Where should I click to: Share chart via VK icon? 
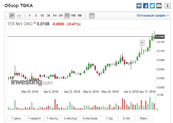(x=139, y=6)
